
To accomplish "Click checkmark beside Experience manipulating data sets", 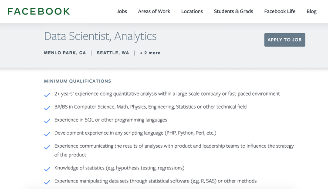I will [x=47, y=182].
